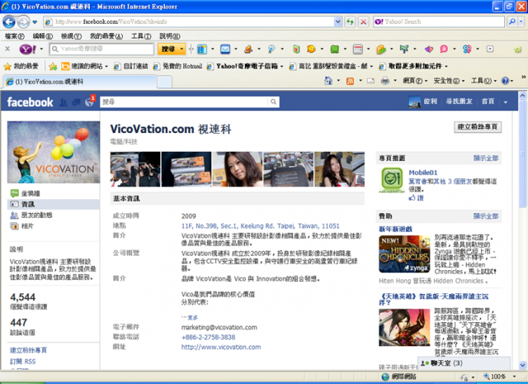Click the Add to favorites star icon
Image resolution: width=528 pixels, height=384 pixels.
pyautogui.click(x=53, y=66)
